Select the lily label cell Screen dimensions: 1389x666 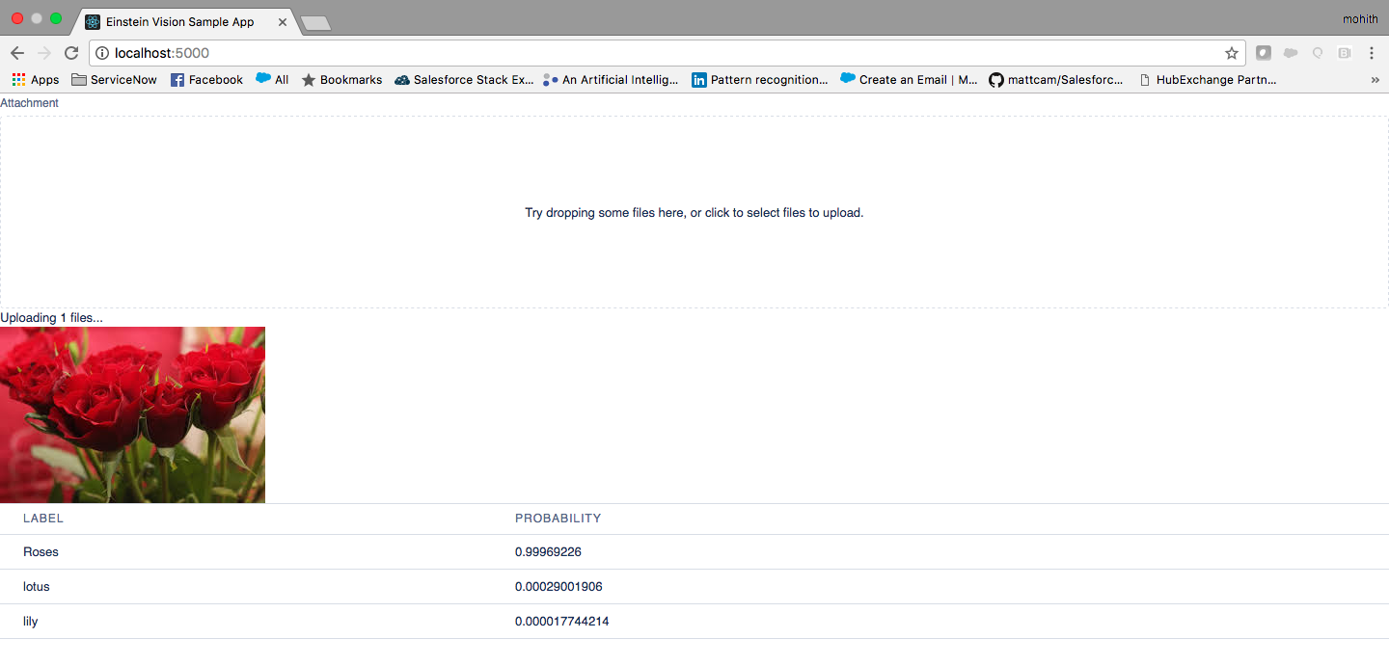coord(30,622)
